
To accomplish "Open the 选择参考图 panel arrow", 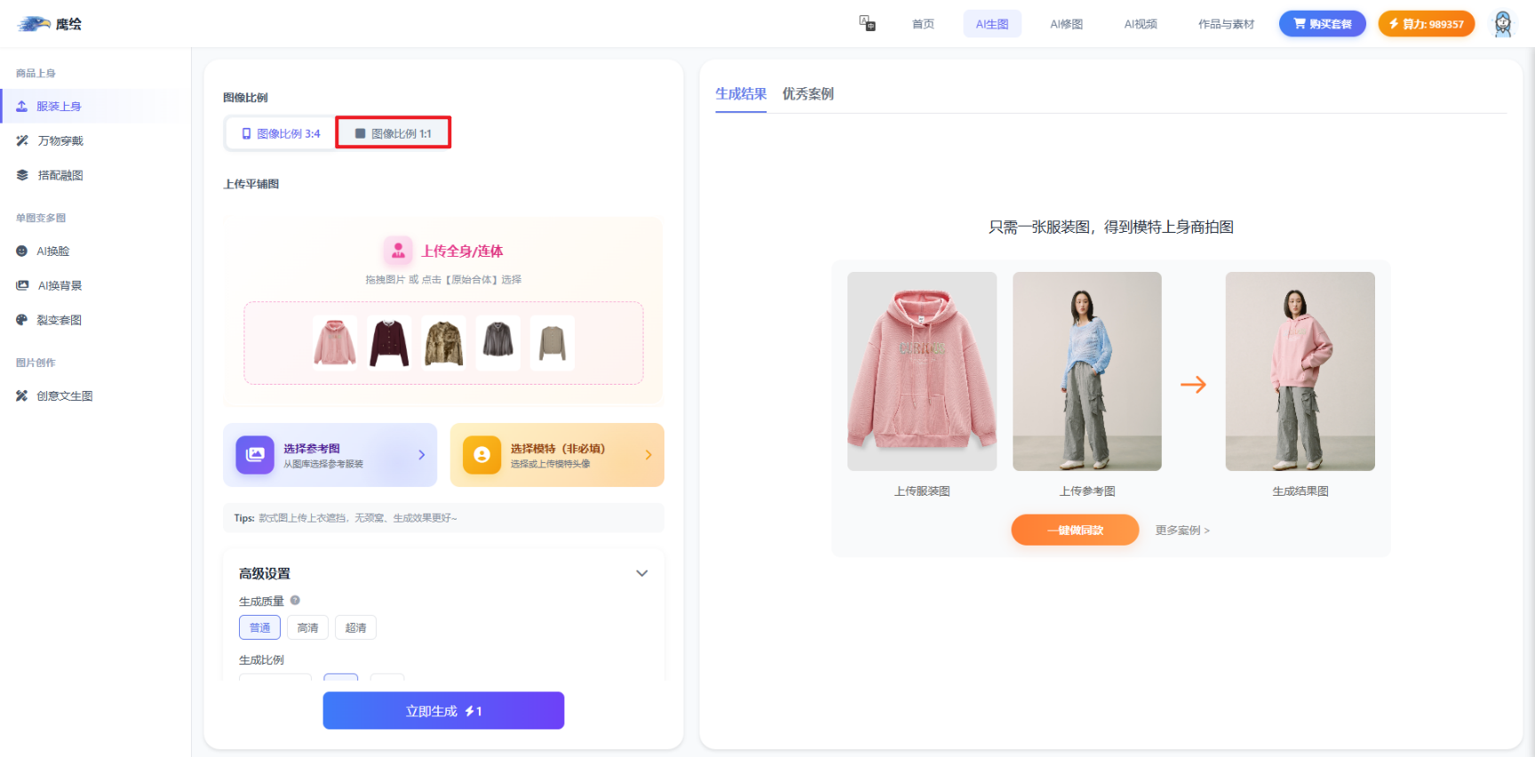I will [x=421, y=455].
